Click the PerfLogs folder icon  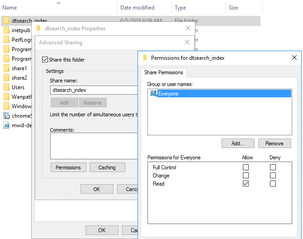click(x=6, y=40)
